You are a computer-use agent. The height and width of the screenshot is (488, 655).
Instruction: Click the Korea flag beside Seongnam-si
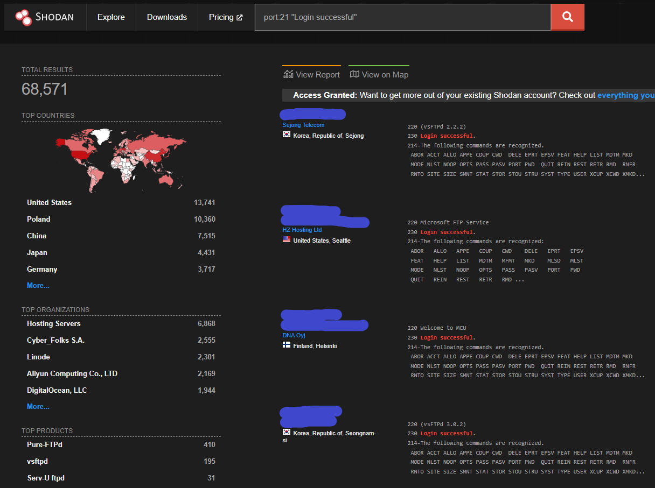pos(287,433)
